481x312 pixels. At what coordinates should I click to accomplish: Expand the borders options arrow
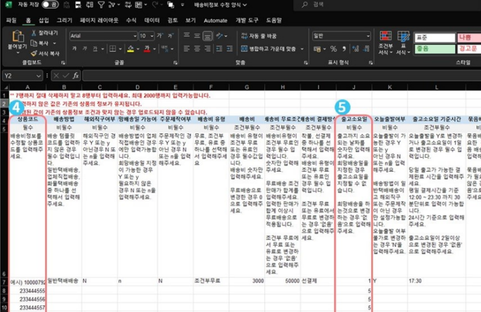(x=120, y=48)
